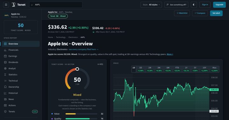Open the hamburger menu button
The width and height of the screenshot is (229, 120).
(x=6, y=5)
